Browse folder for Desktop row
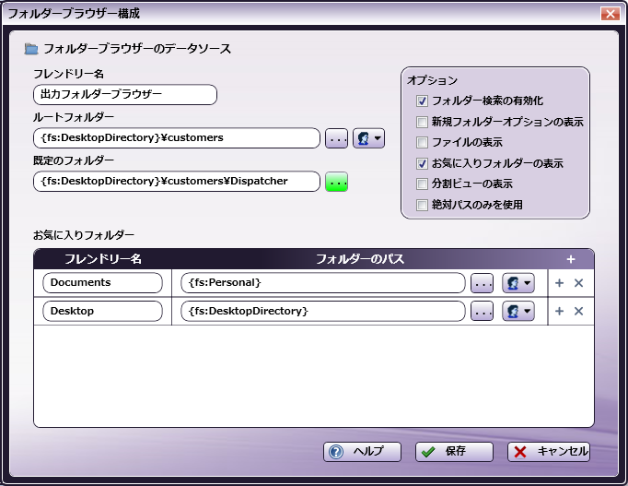The height and width of the screenshot is (486, 628). click(482, 311)
